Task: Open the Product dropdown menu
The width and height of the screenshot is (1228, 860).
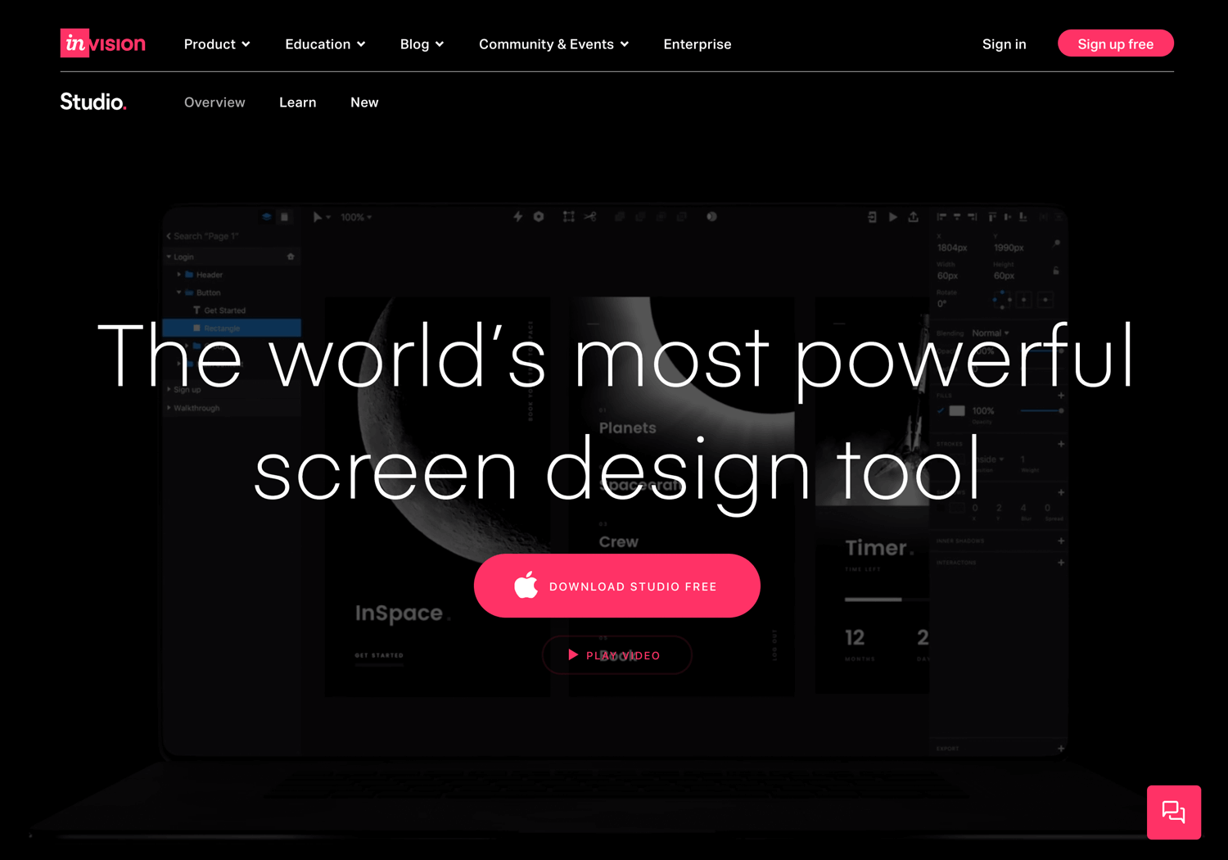Action: (217, 44)
